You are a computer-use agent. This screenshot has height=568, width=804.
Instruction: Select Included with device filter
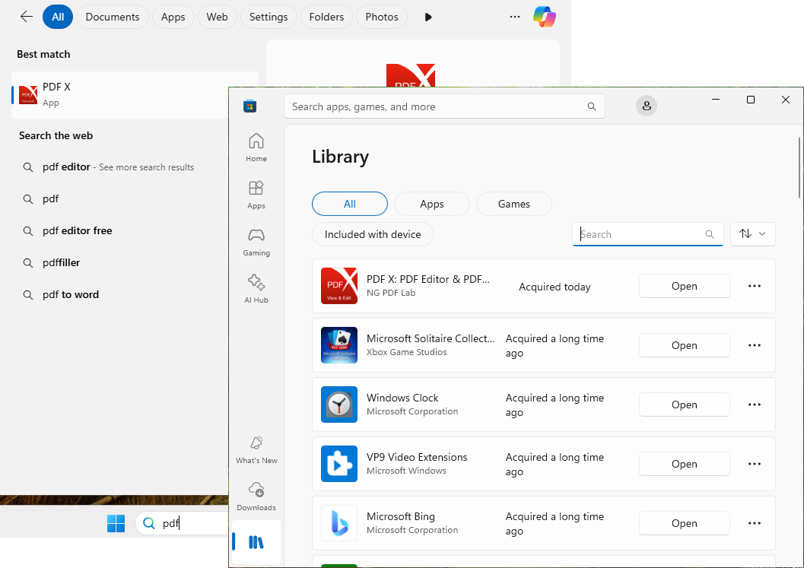pos(373,234)
